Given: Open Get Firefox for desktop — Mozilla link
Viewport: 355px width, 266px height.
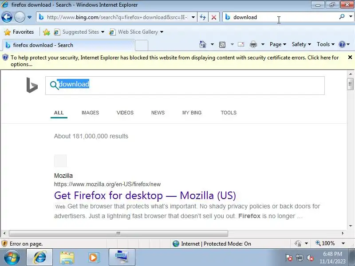Looking at the screenshot, I should pos(145,196).
